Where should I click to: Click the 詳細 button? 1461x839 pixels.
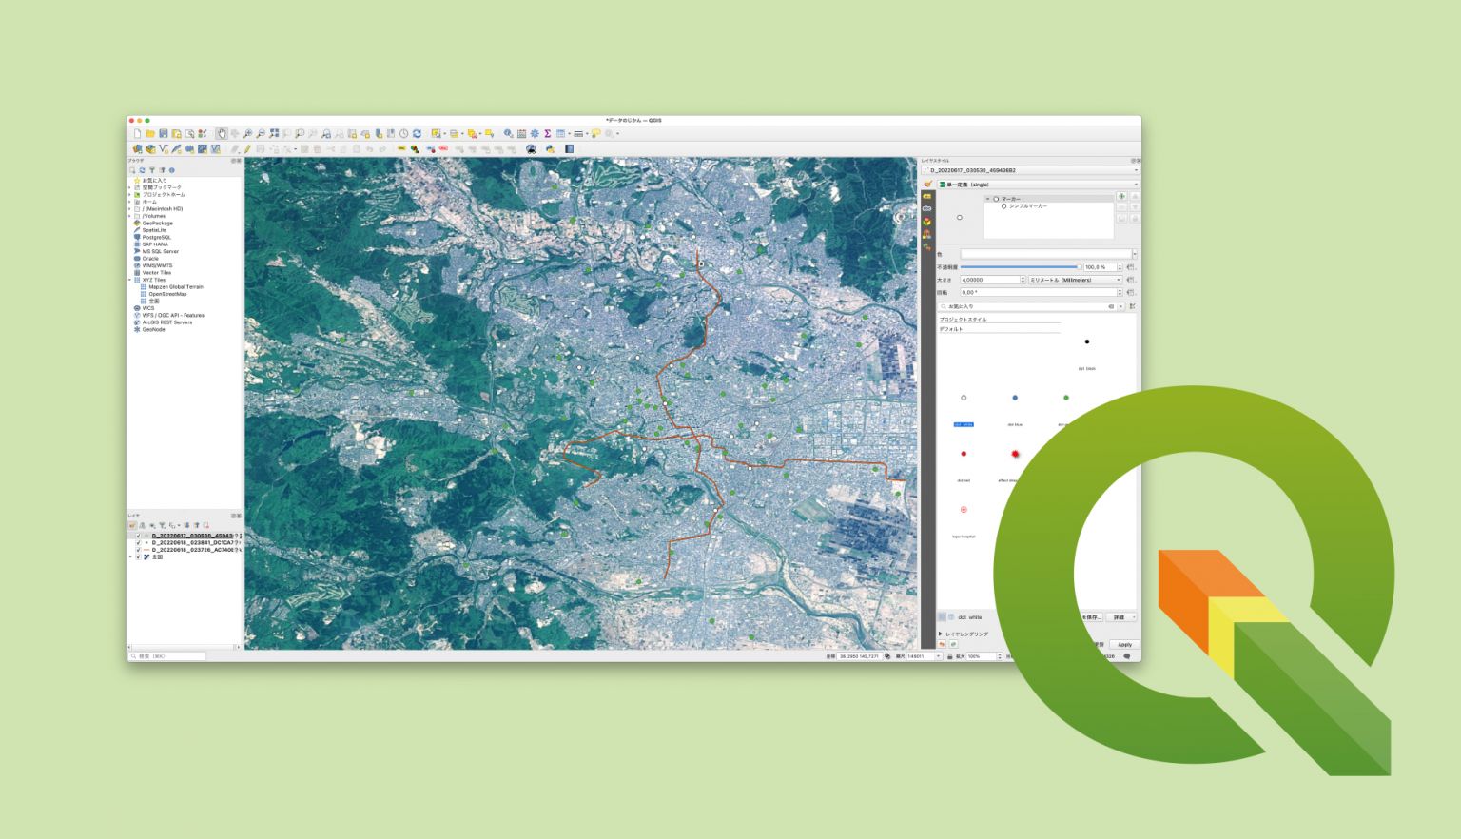[1121, 617]
